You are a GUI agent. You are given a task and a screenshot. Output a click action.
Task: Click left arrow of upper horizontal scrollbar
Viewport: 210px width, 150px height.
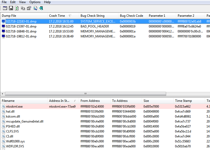tap(3, 94)
